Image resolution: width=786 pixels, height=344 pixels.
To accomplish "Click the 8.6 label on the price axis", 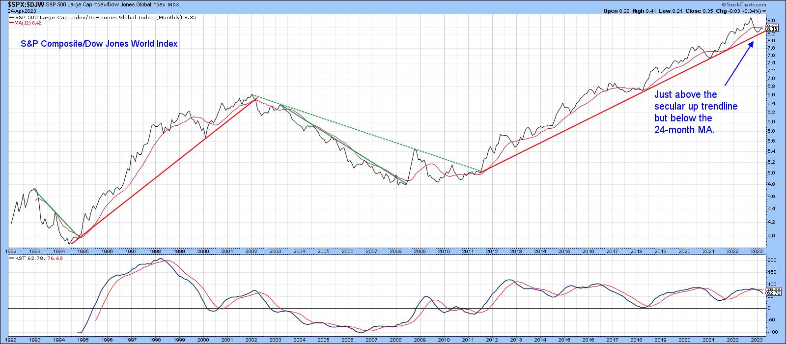I will [x=771, y=21].
